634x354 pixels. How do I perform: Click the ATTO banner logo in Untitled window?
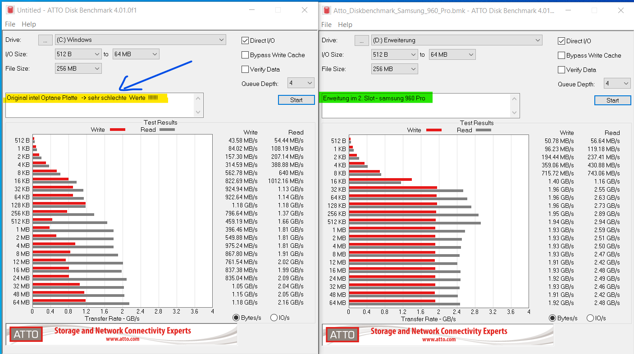(x=27, y=335)
